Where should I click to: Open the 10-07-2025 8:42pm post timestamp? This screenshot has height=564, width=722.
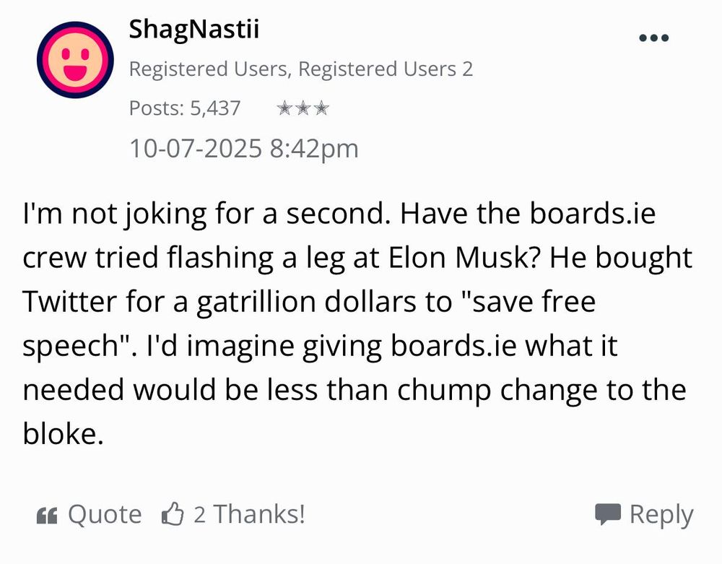[243, 148]
